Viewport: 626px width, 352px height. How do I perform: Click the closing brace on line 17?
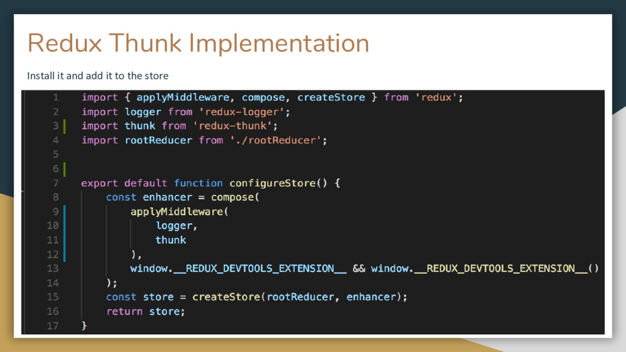[x=84, y=326]
